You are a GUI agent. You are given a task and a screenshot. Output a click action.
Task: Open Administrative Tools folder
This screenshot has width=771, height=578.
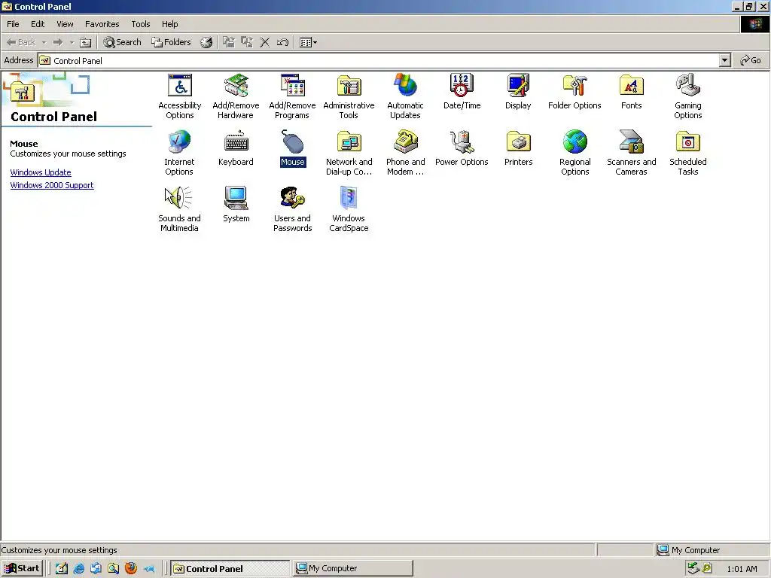[349, 96]
